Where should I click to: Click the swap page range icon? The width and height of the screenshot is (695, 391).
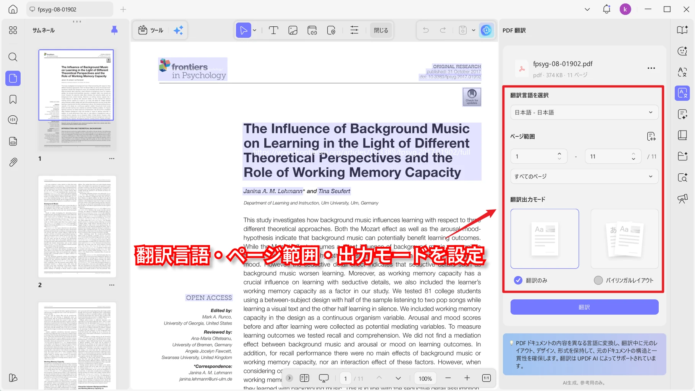[651, 136]
